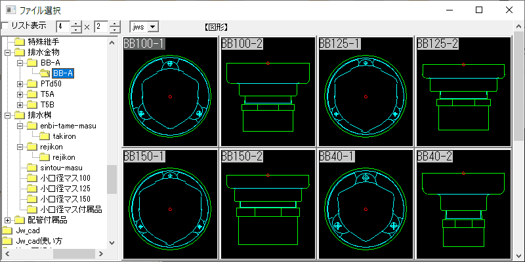Collapse the 排水金物 folder node
Screen dimensions: 525x262
[7, 52]
